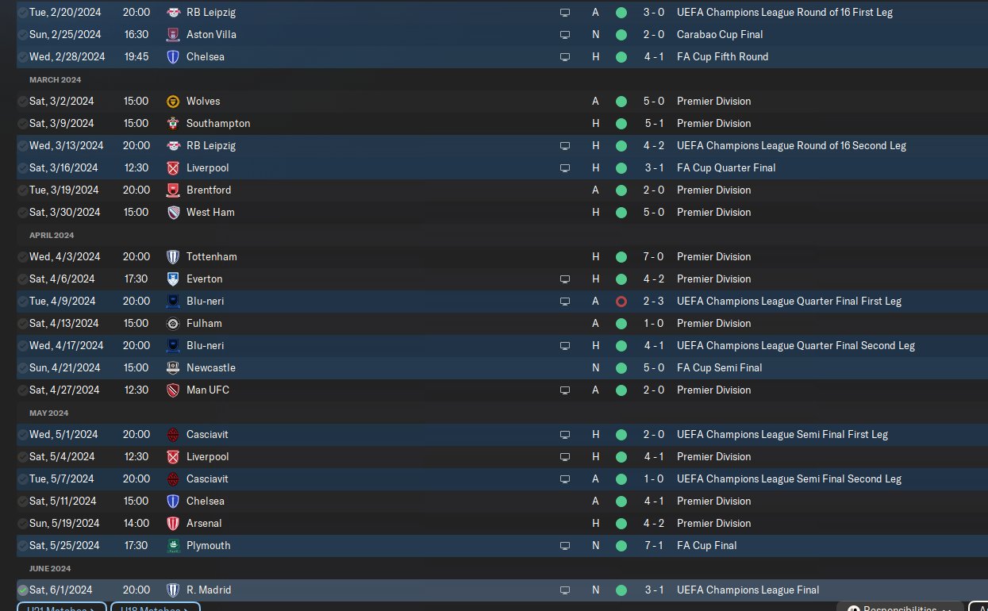Toggle checkmark beside Sat, 5/25/2024 Plymouth fixture
This screenshot has width=988, height=611.
coord(22,546)
